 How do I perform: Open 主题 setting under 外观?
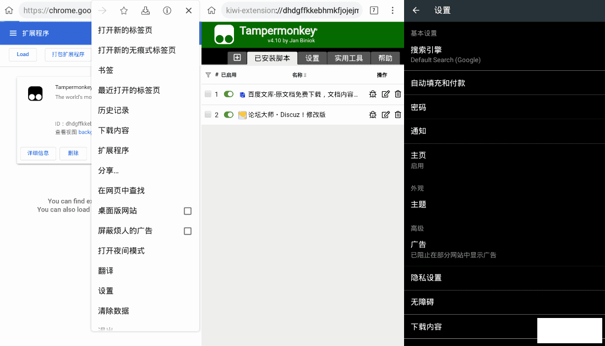pyautogui.click(x=504, y=204)
